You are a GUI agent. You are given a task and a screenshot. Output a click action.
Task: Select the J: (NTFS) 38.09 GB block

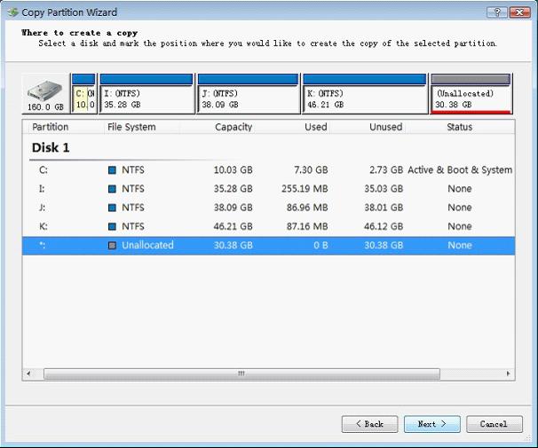coord(247,98)
